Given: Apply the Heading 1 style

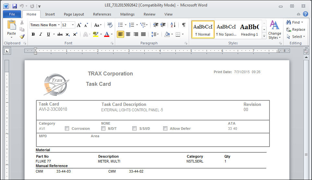Looking at the screenshot, I should (x=249, y=29).
